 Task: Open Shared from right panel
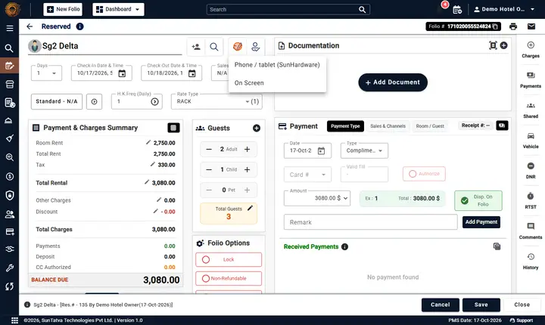tap(531, 110)
